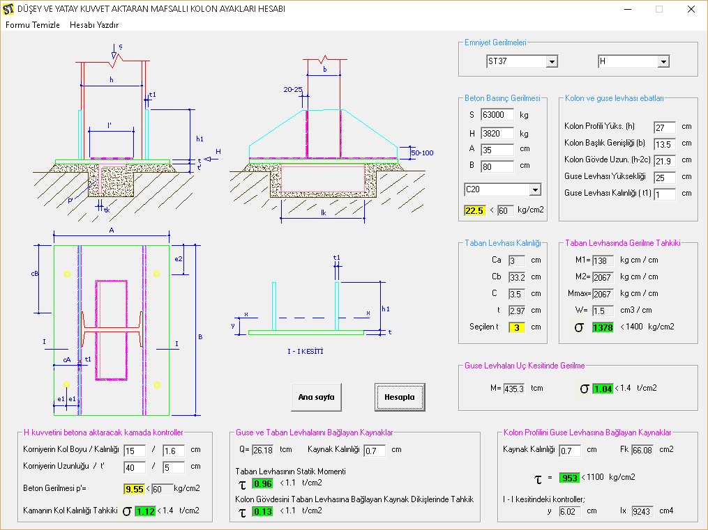Click the Ca field showing 3

(x=517, y=260)
